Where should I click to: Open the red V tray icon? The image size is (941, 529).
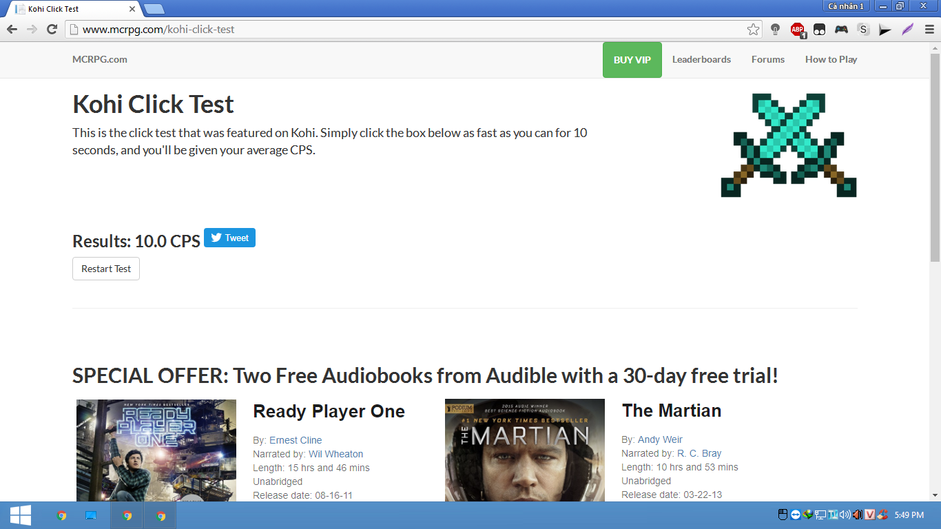(869, 515)
